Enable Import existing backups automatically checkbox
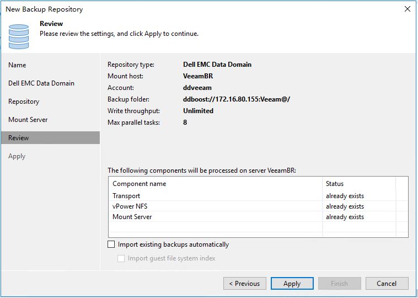Viewport: 418px width, 298px height. click(x=111, y=244)
